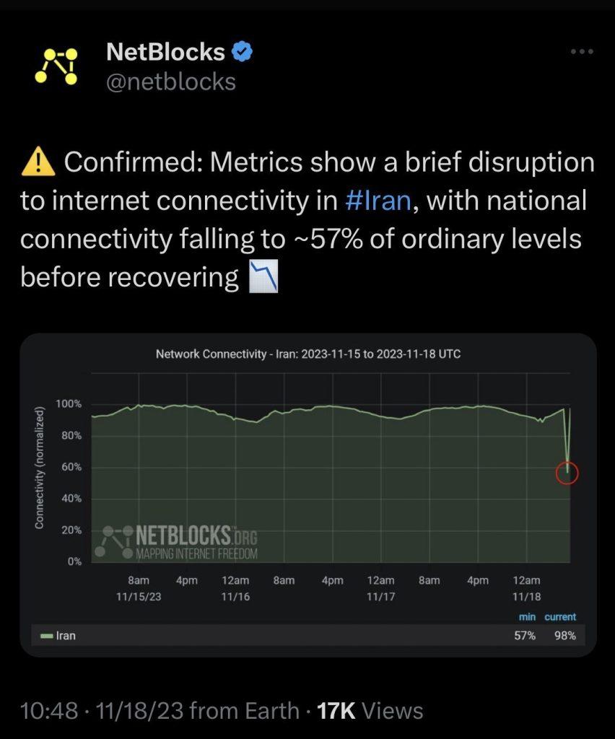
Task: Click the Iran legend label
Action: pos(66,636)
